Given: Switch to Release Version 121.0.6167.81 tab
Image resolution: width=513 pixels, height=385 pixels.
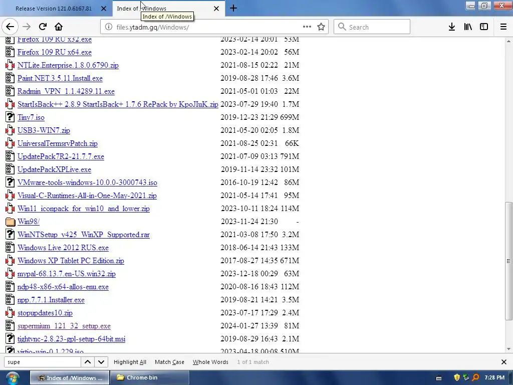Looking at the screenshot, I should point(54,9).
